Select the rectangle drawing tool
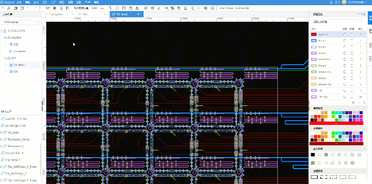This screenshot has width=372, height=184. [x=124, y=8]
